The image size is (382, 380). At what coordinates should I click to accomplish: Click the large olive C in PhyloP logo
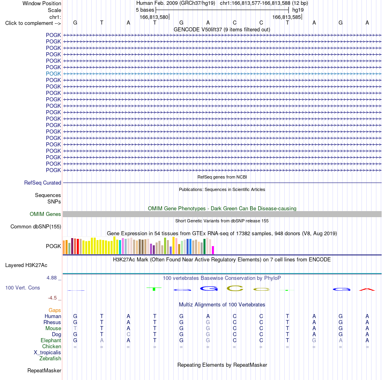coord(235,288)
